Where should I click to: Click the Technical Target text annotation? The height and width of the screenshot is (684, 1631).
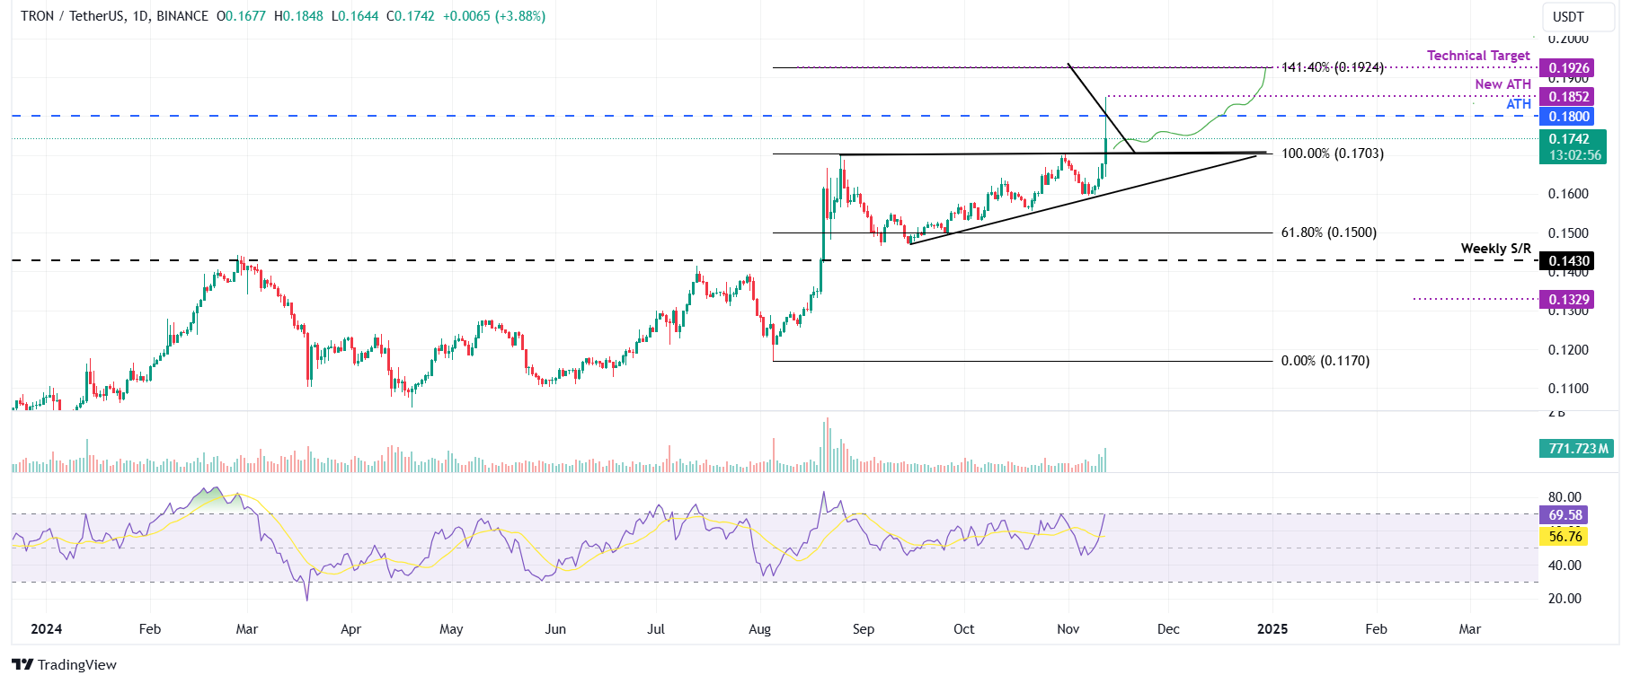(x=1478, y=56)
